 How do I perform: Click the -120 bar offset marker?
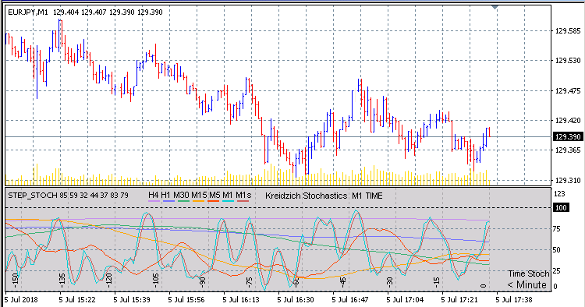(109, 281)
